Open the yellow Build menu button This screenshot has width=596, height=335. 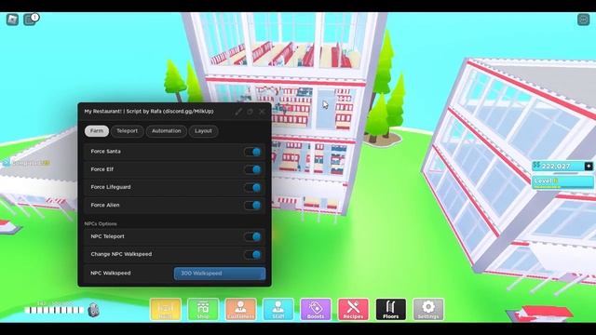pos(166,309)
